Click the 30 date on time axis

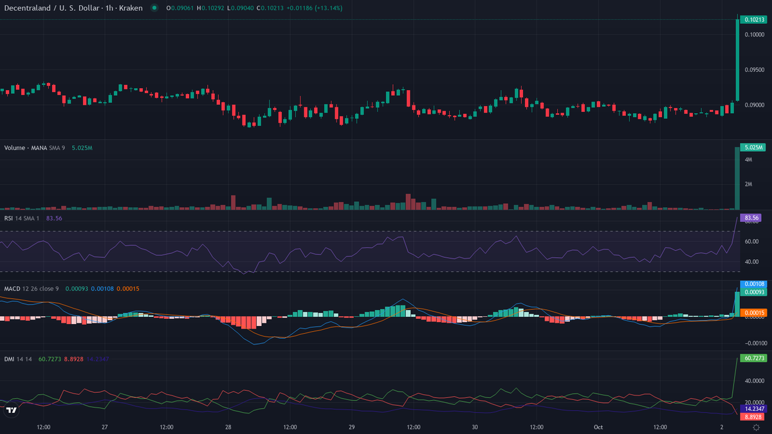tap(475, 427)
